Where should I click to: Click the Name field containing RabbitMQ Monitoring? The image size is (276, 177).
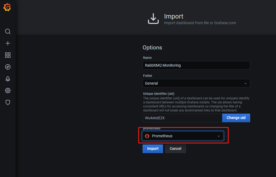coord(196,65)
